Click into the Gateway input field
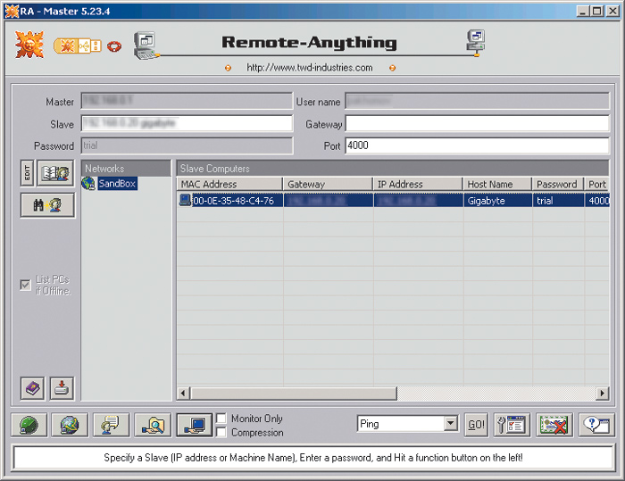 [x=477, y=123]
